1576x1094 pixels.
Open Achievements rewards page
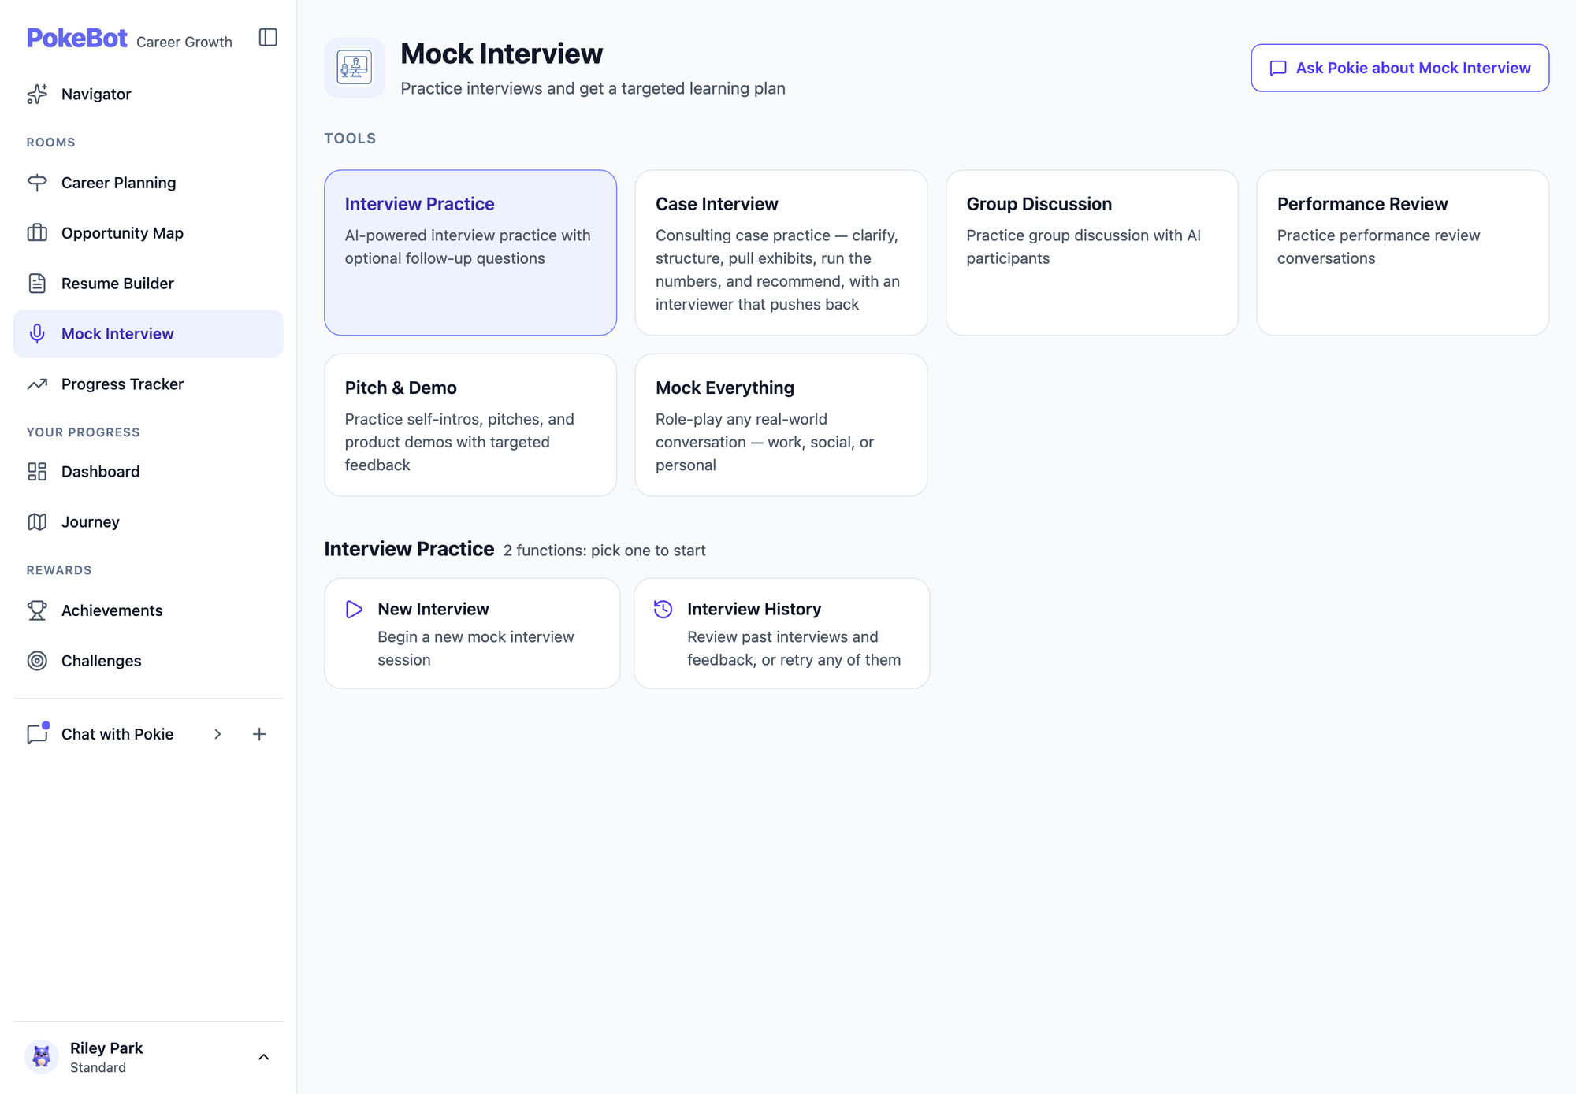click(x=148, y=610)
